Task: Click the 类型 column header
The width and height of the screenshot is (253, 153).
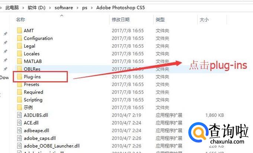Action: (160, 20)
